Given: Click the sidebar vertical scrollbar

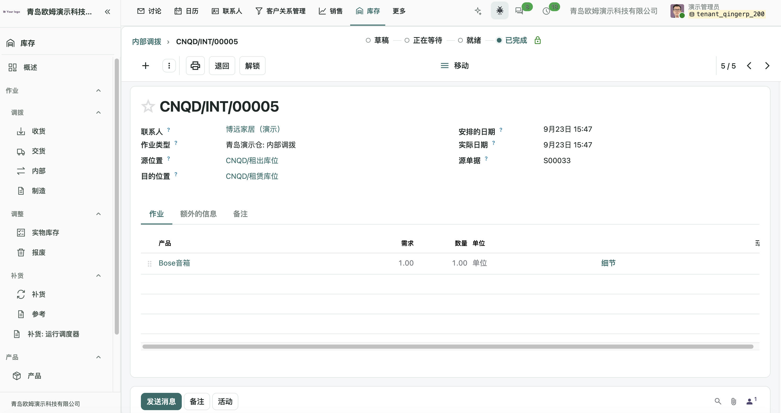Looking at the screenshot, I should pyautogui.click(x=117, y=197).
